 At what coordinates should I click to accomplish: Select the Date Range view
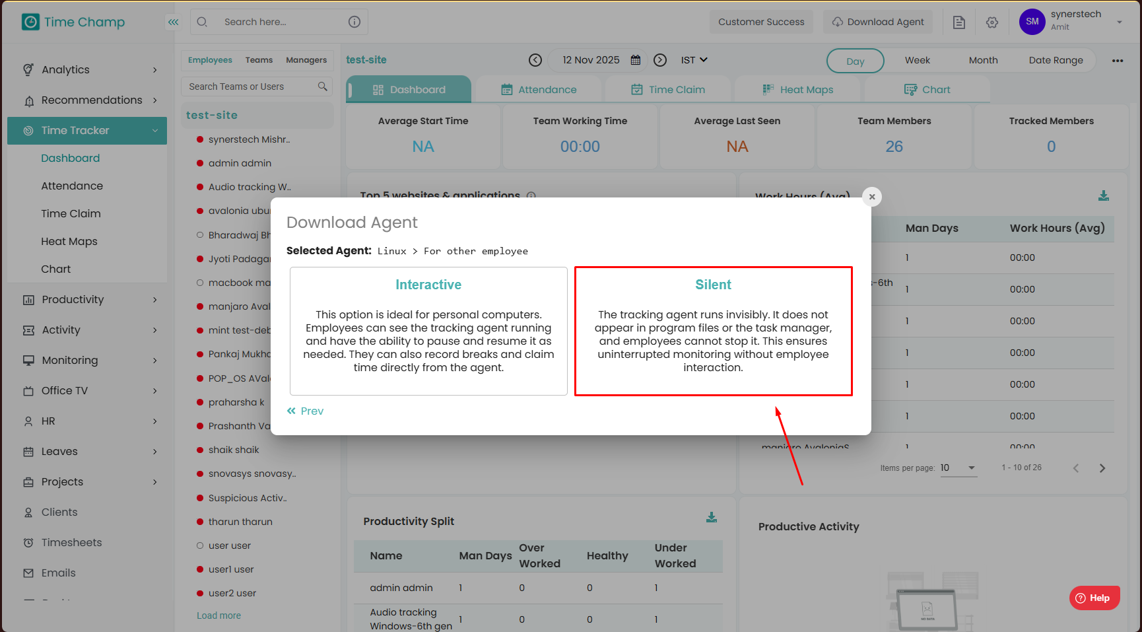(x=1056, y=60)
